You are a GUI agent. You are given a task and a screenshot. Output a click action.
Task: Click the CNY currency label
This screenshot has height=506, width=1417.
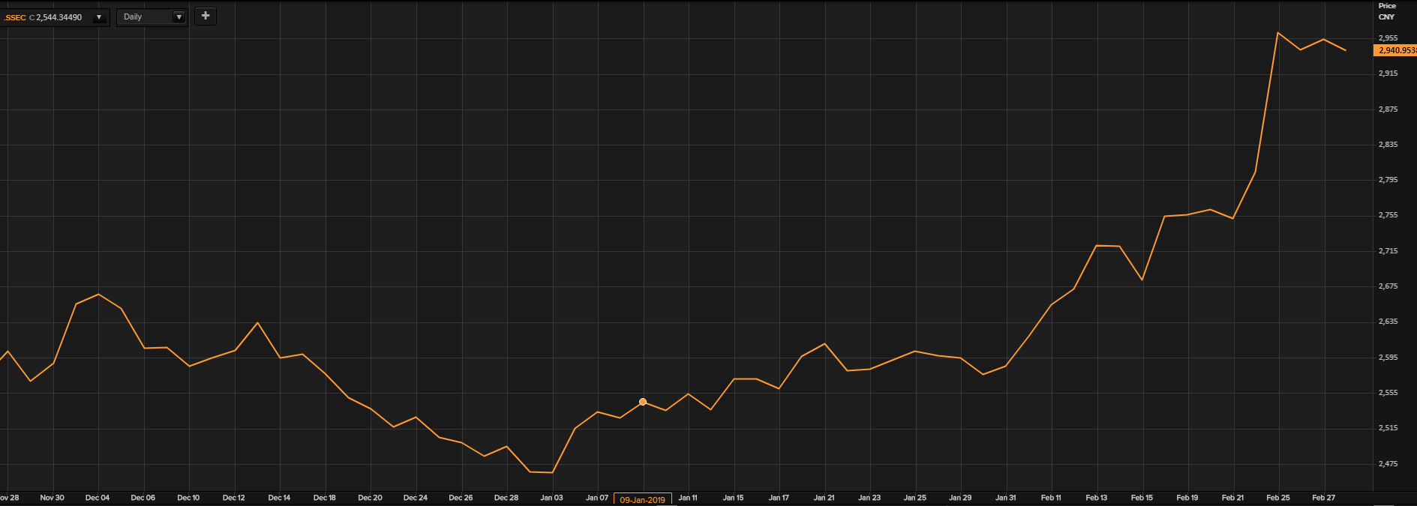1386,16
